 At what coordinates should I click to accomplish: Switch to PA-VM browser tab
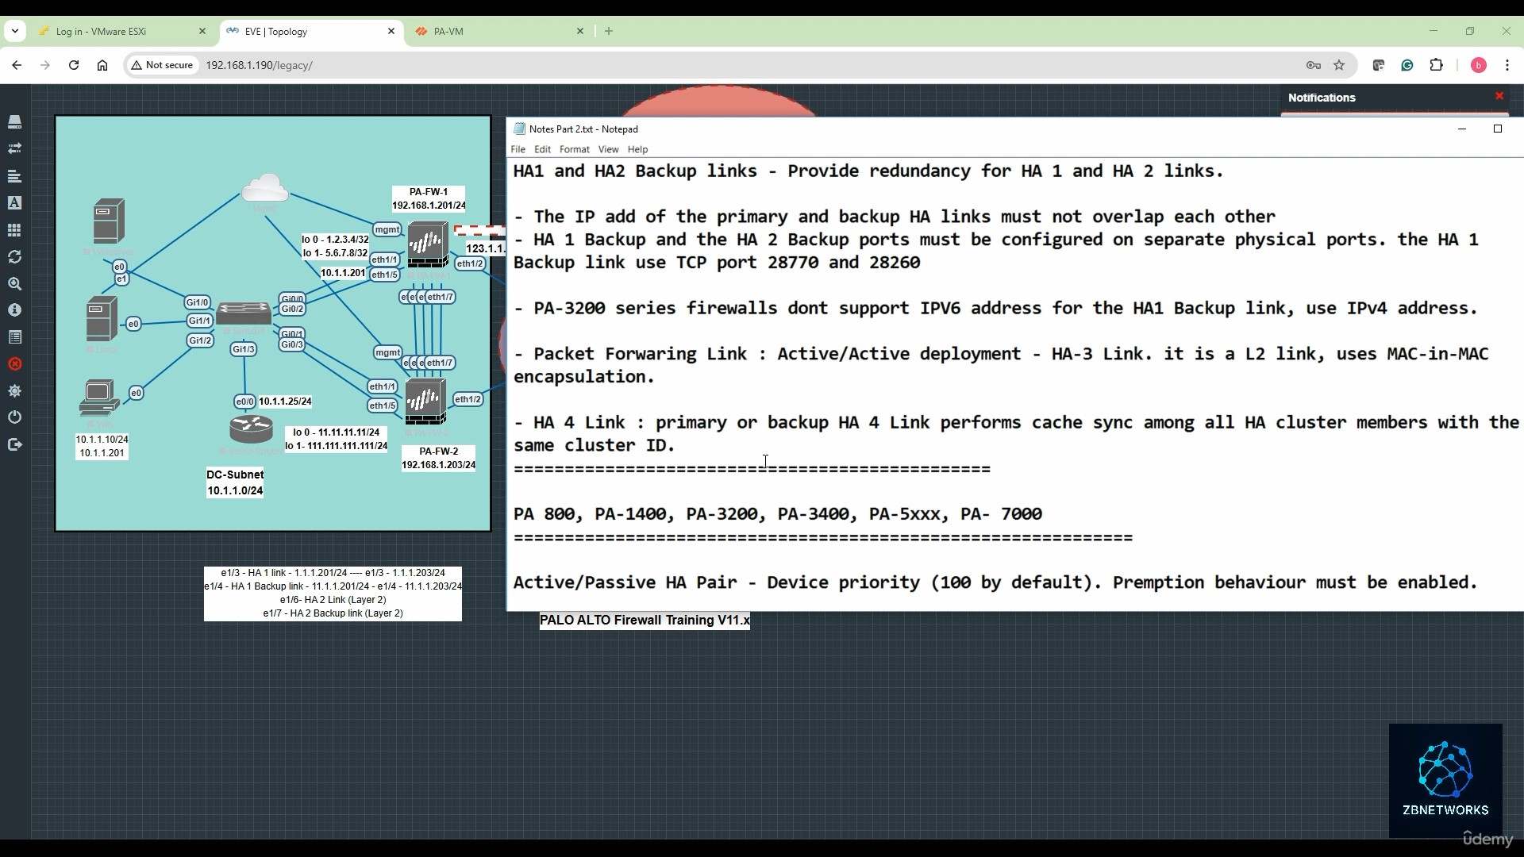(499, 31)
